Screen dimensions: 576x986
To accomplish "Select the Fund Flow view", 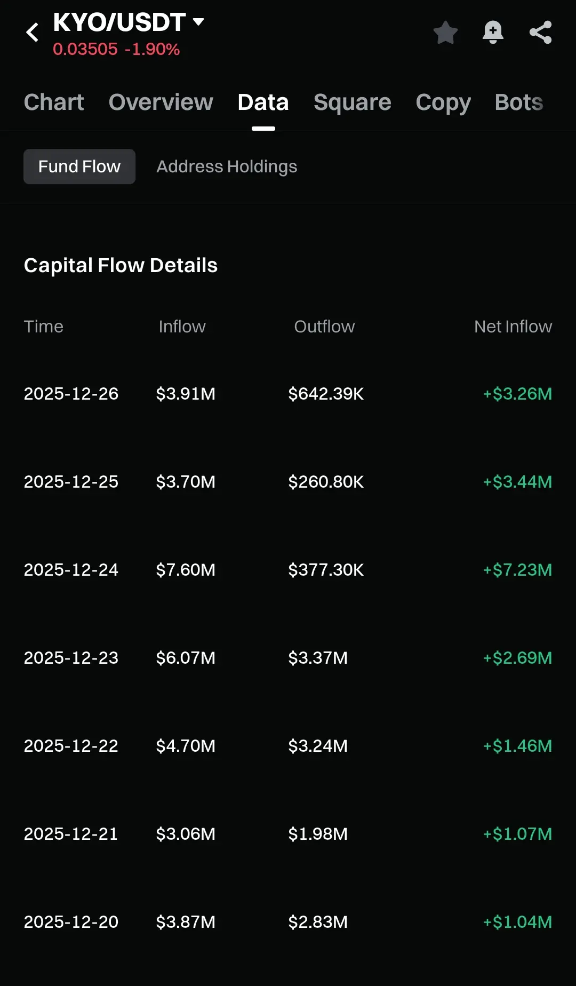I will [x=79, y=166].
